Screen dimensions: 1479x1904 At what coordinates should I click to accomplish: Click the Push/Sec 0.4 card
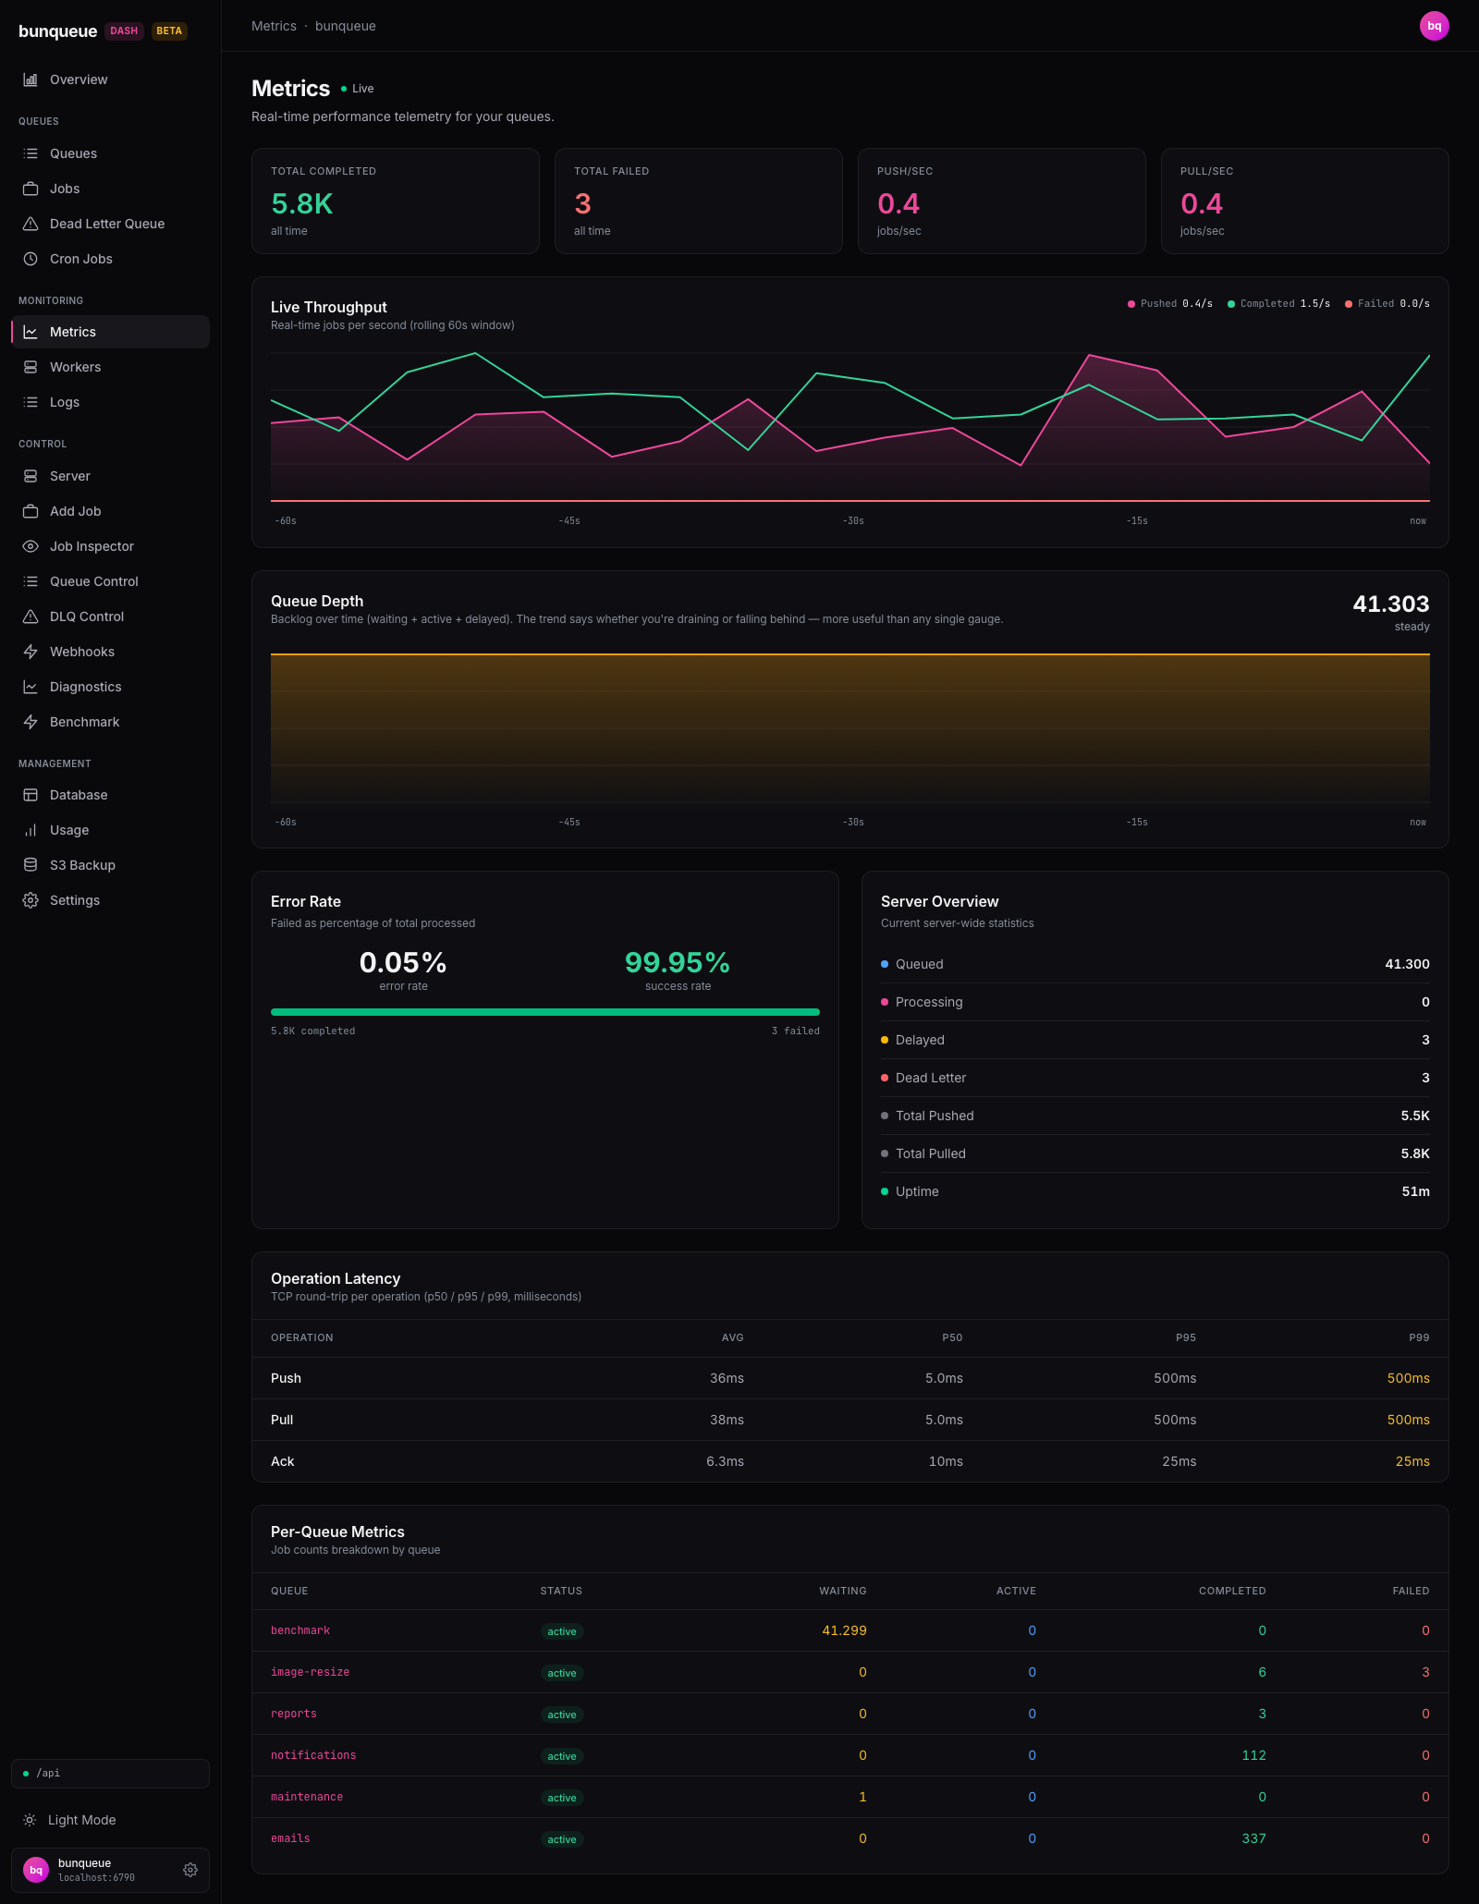pos(1002,201)
